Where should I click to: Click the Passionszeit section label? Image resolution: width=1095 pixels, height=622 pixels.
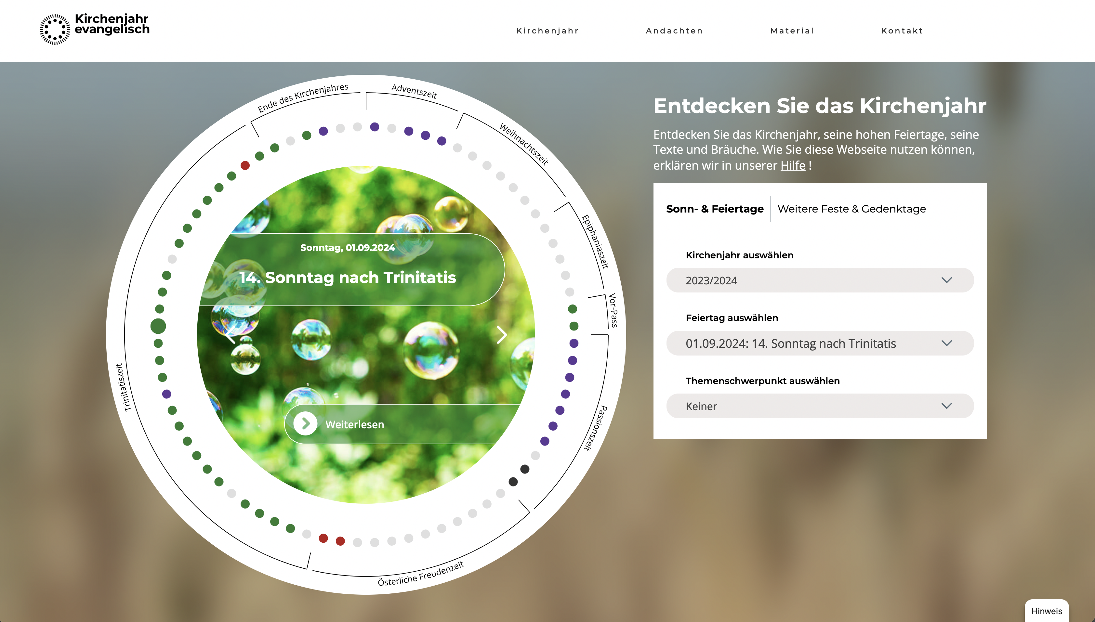coord(596,428)
